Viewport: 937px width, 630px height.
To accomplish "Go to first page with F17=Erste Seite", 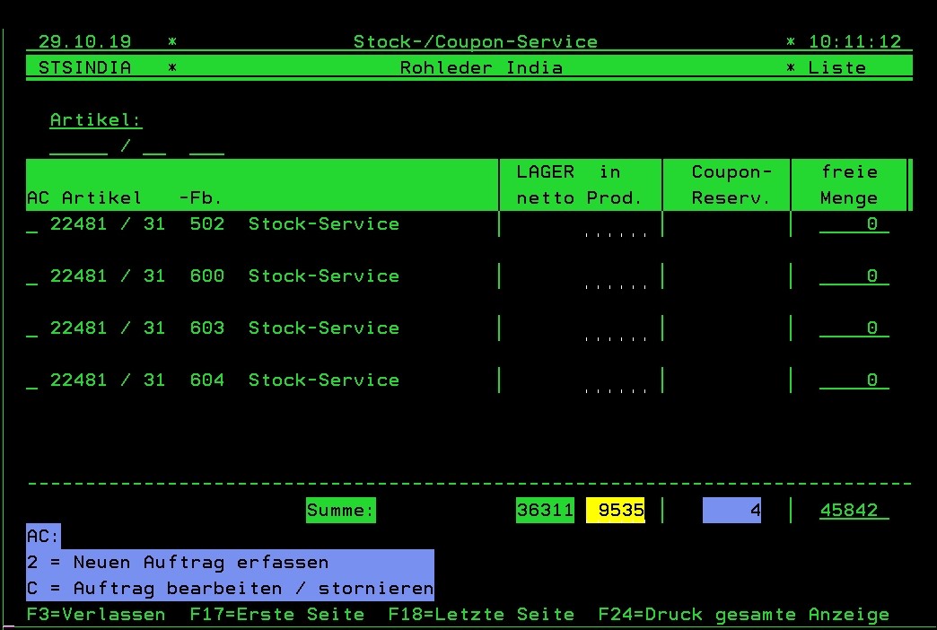I will [x=277, y=615].
